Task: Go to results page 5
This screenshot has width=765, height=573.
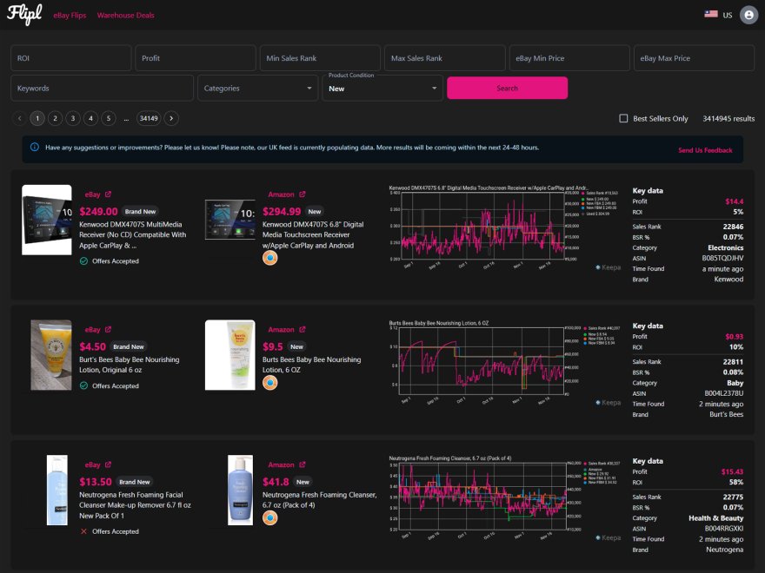Action: [x=109, y=118]
